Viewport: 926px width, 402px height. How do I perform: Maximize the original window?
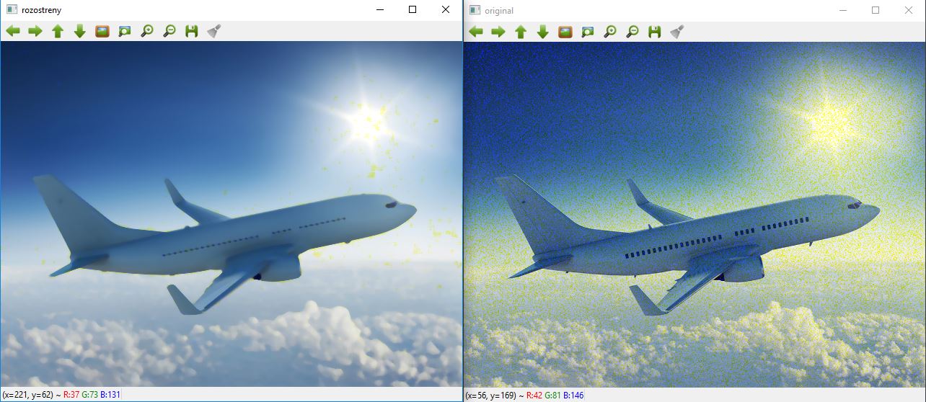coord(876,10)
